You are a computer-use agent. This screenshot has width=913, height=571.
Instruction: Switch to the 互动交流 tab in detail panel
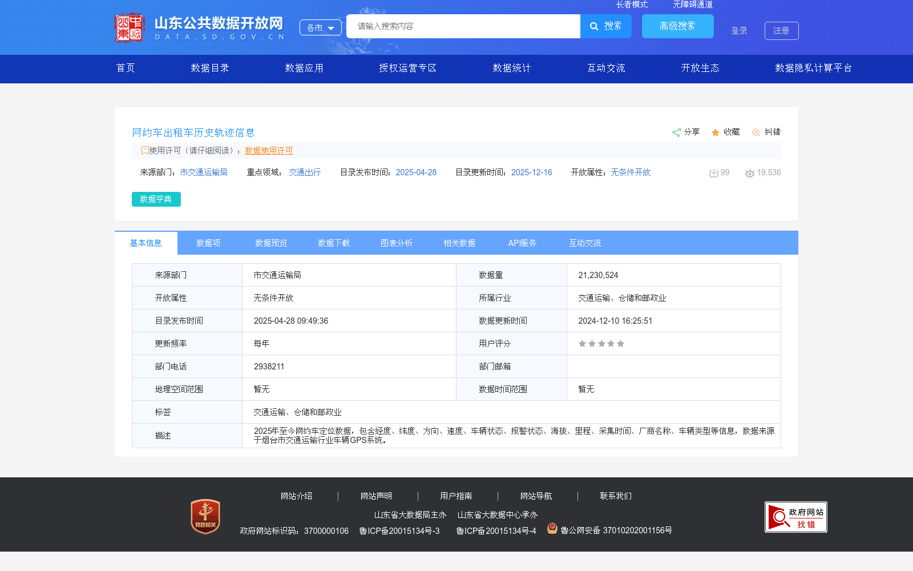585,243
